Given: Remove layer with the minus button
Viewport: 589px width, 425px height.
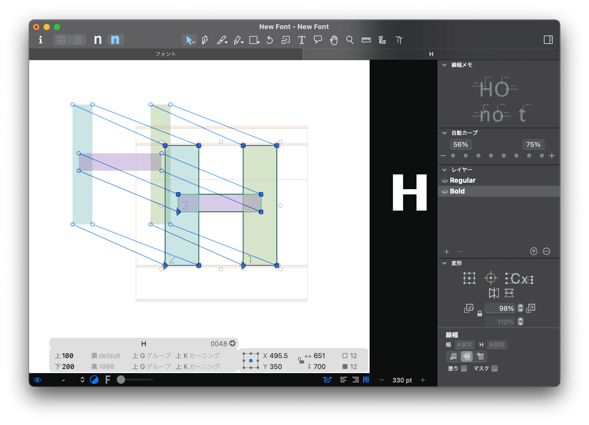Looking at the screenshot, I should 460,251.
